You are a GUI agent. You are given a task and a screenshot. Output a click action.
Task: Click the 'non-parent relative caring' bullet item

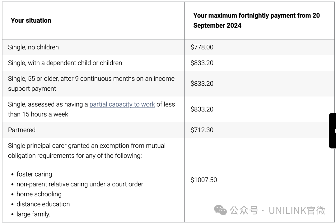point(80,184)
